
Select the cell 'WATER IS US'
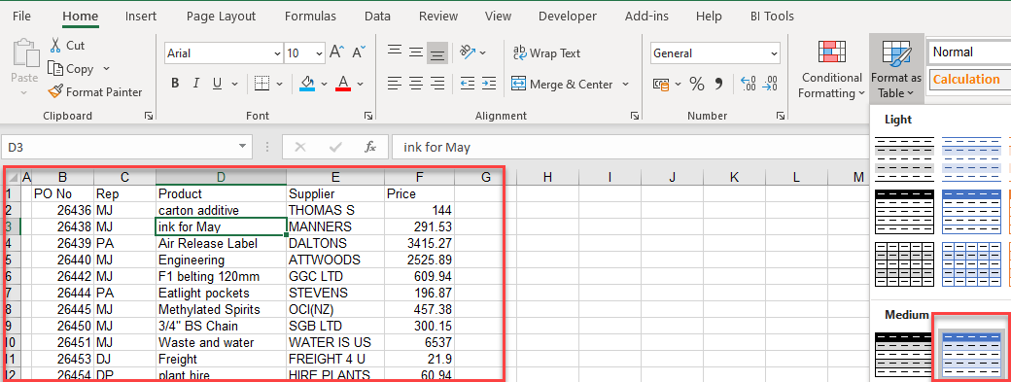[x=335, y=342]
